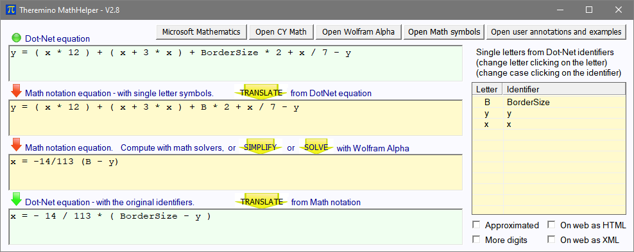
Task: Open Microsoft Mathematics
Action: (201, 32)
